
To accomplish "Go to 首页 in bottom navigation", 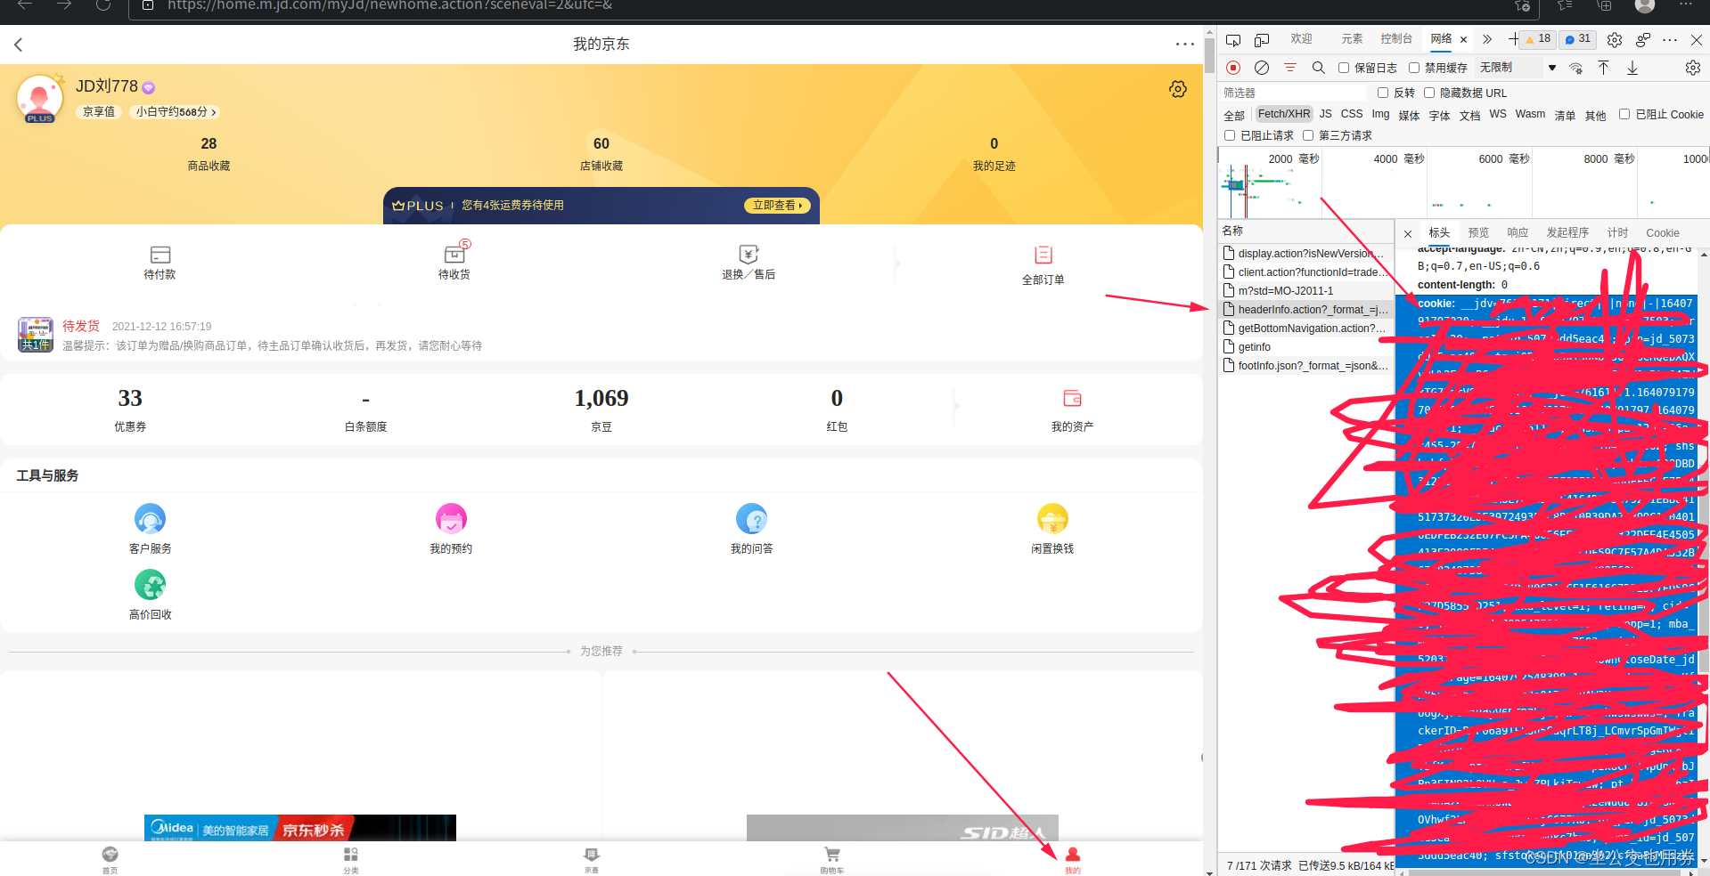I will 110,859.
